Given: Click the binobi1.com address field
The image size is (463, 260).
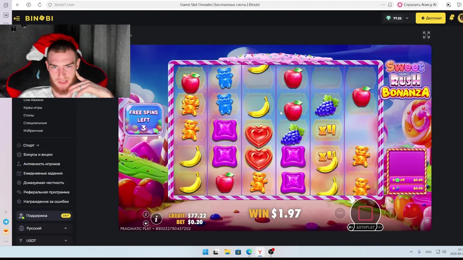Looking at the screenshot, I should point(64,5).
